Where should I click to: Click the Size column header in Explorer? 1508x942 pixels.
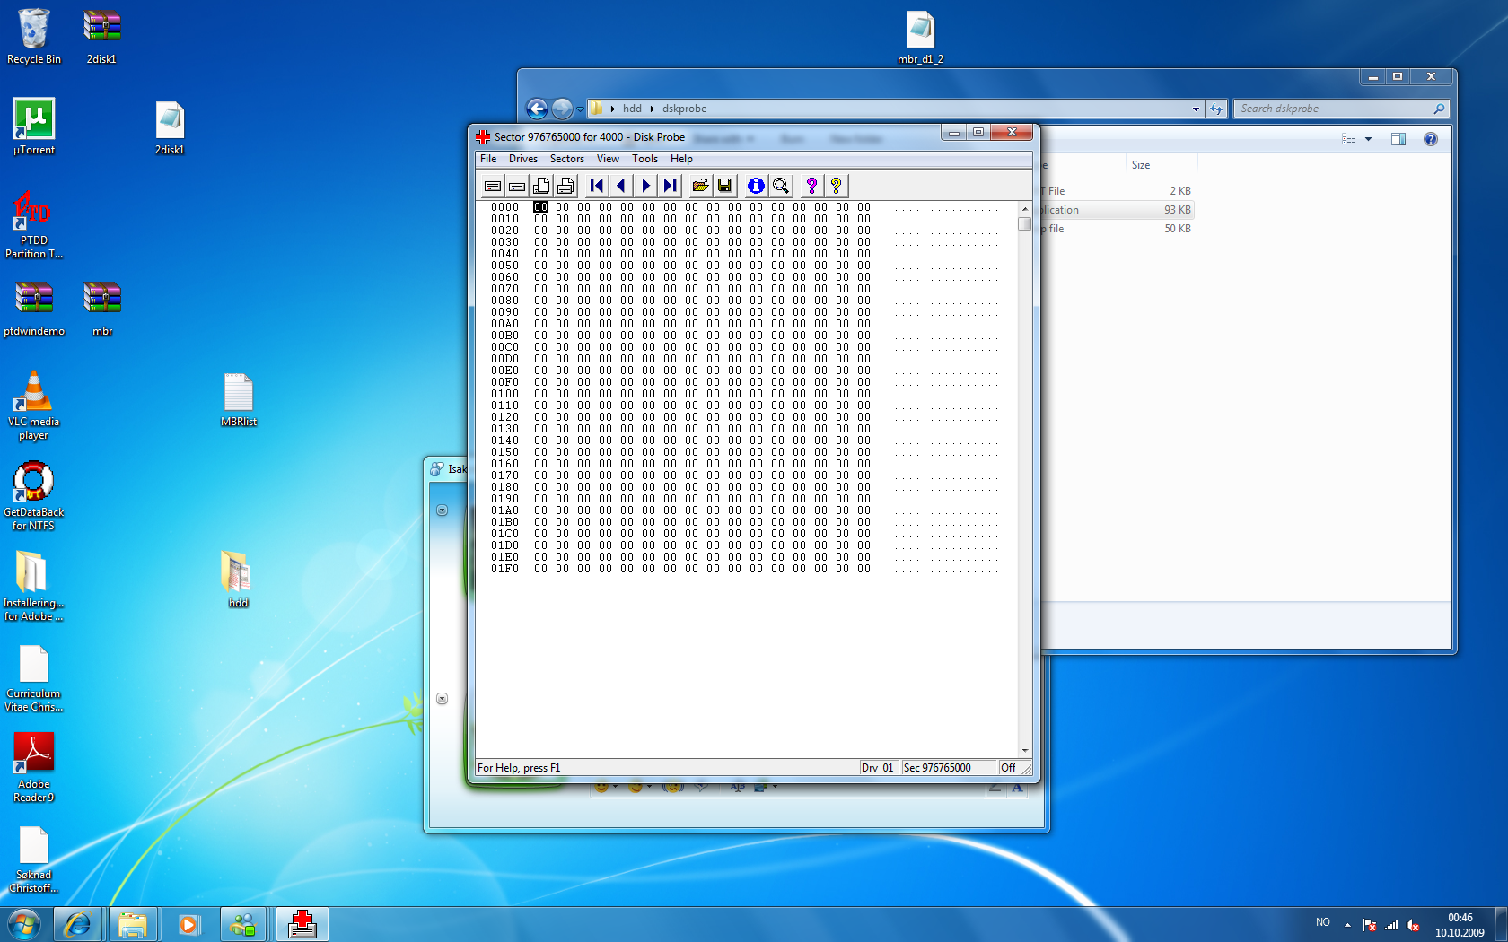click(1160, 165)
